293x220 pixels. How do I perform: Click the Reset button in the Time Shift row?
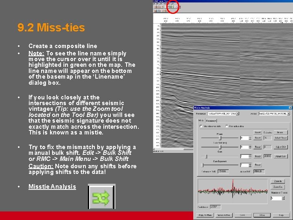coord(258,147)
